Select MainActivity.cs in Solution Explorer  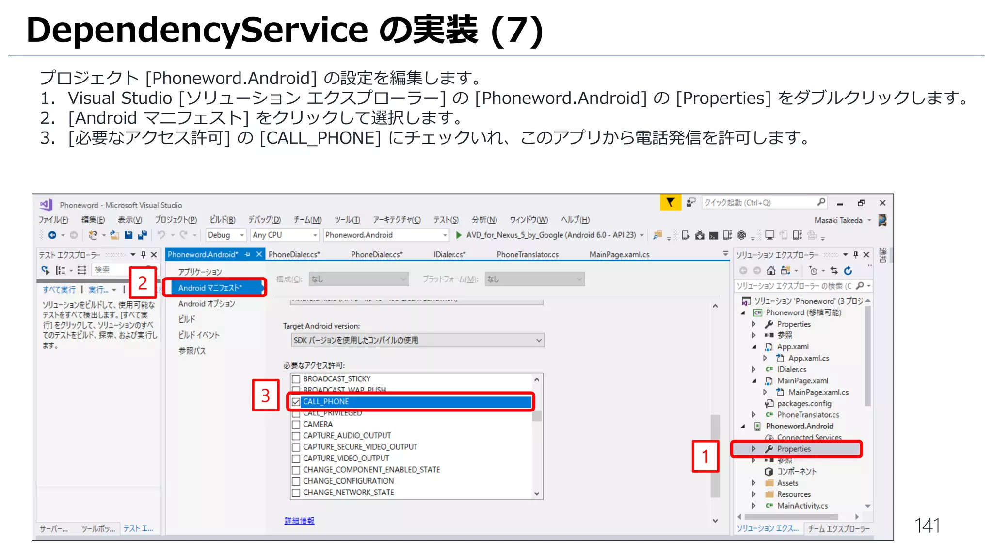(x=802, y=506)
